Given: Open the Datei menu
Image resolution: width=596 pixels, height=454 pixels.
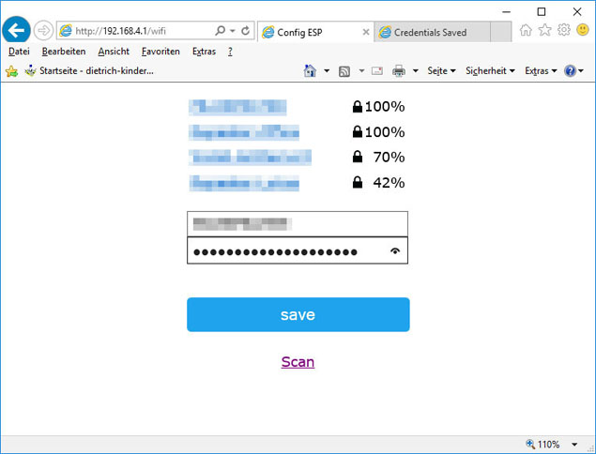Looking at the screenshot, I should [19, 52].
